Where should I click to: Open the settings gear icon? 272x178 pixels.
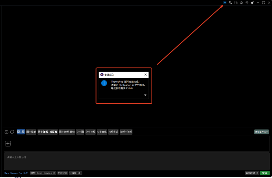[x=247, y=3]
